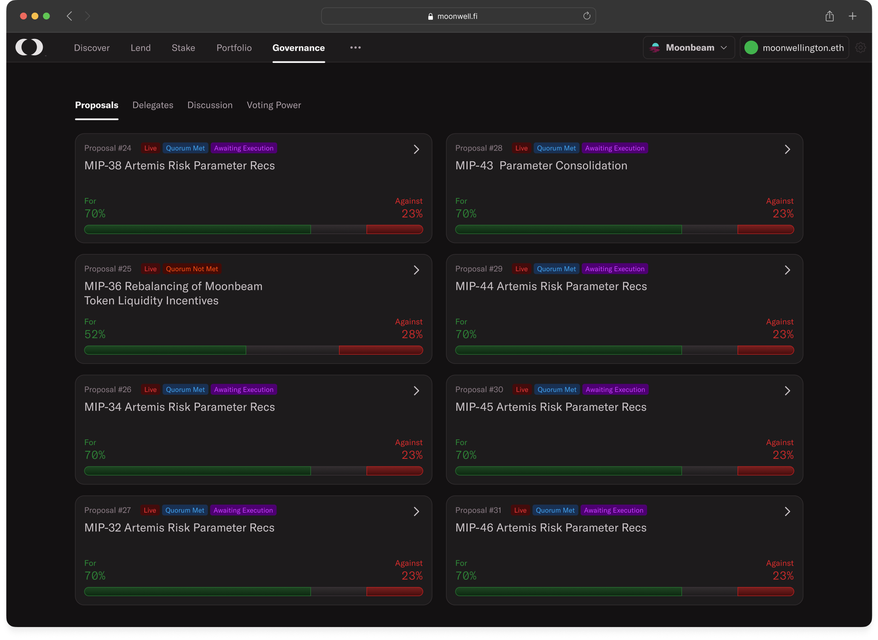The width and height of the screenshot is (878, 640).
Task: Open the Moonbeam network dropdown
Action: click(x=688, y=48)
